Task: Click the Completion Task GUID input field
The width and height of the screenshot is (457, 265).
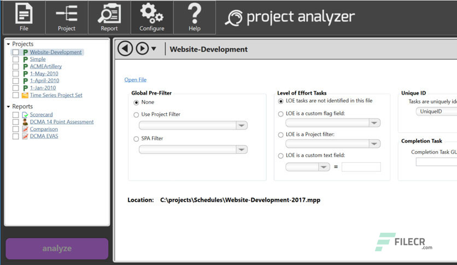Action: 436,162
